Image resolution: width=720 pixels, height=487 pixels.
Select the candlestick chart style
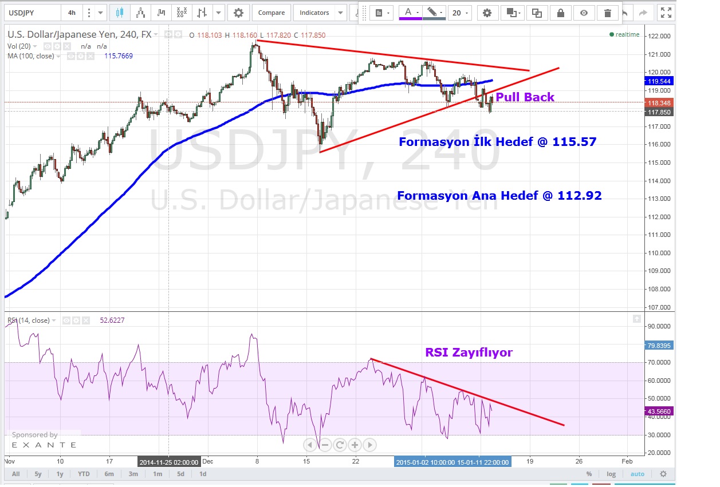[120, 13]
